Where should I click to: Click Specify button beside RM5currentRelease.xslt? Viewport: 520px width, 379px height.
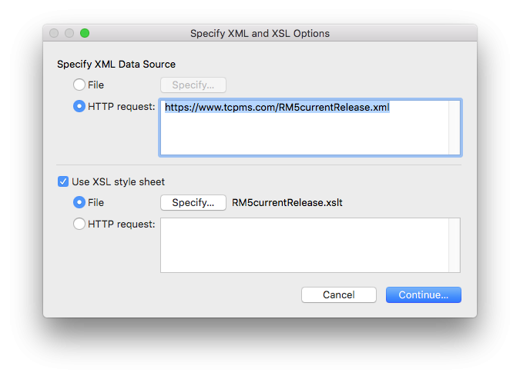193,203
